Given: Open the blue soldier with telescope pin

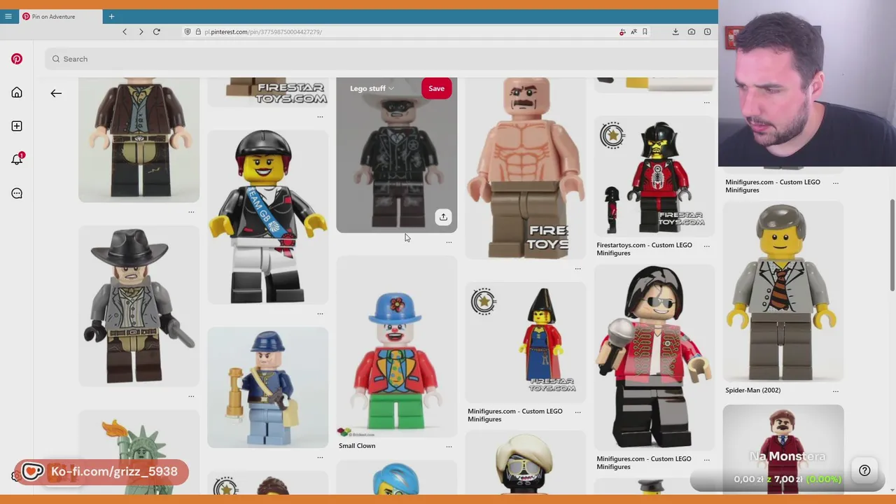Looking at the screenshot, I should (267, 387).
